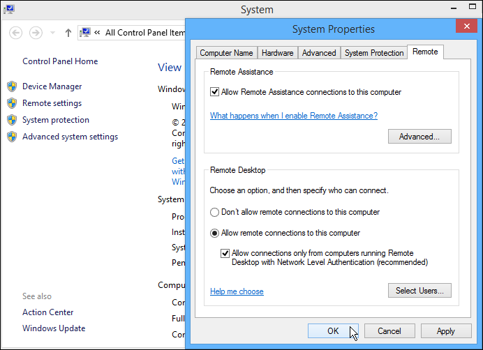Open Action Center link

point(47,312)
